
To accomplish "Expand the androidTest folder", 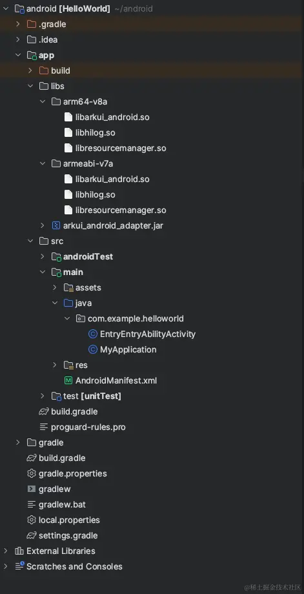I will tap(43, 256).
